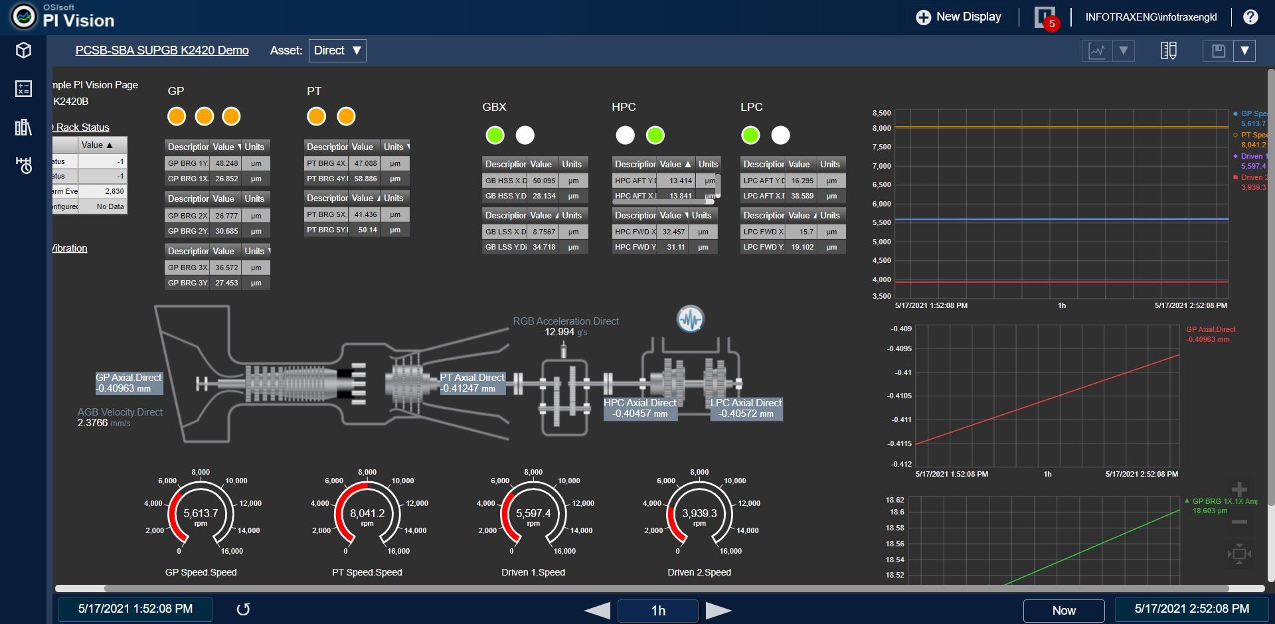Click the LPC Axial.Direct value label

coord(746,408)
